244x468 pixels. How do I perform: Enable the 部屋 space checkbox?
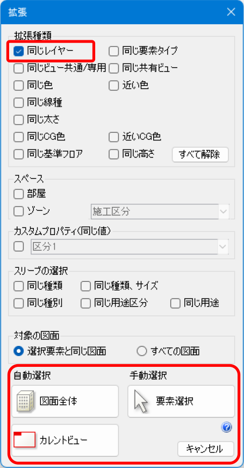pos(18,194)
